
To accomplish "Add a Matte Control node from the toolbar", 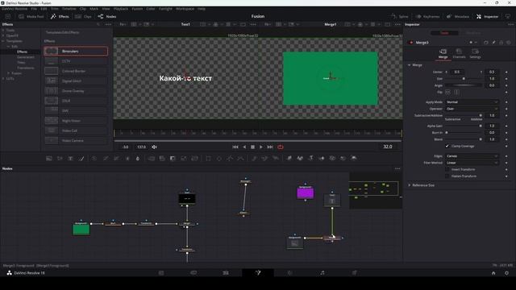I will [173, 159].
